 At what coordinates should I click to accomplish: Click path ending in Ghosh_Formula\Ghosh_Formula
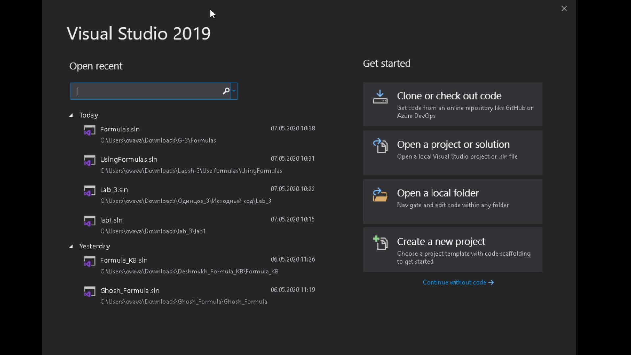[183, 301]
